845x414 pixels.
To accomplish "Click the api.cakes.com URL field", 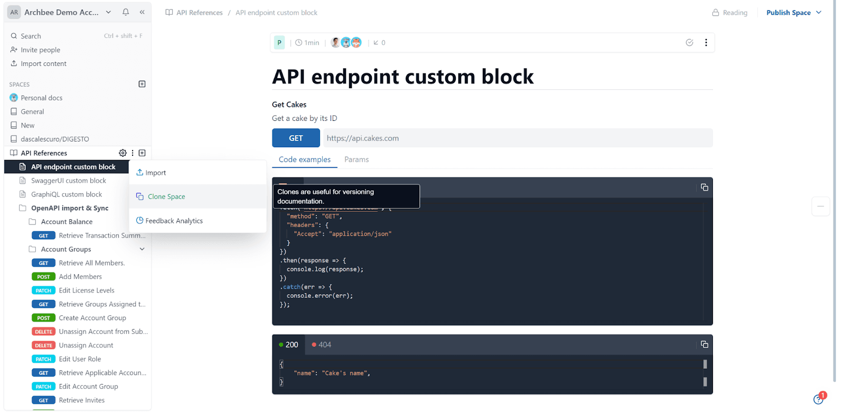I will (x=518, y=138).
